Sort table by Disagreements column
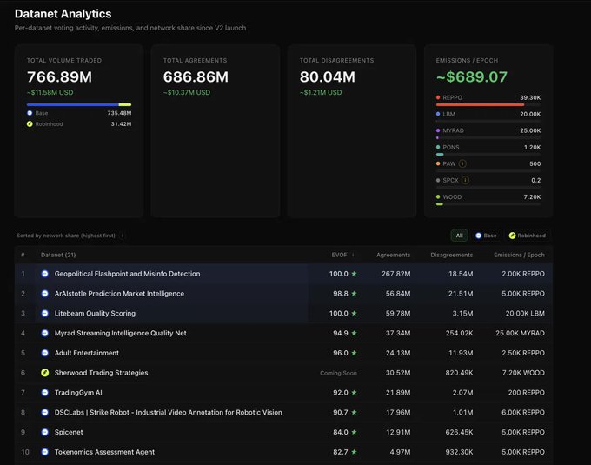 [x=452, y=256]
